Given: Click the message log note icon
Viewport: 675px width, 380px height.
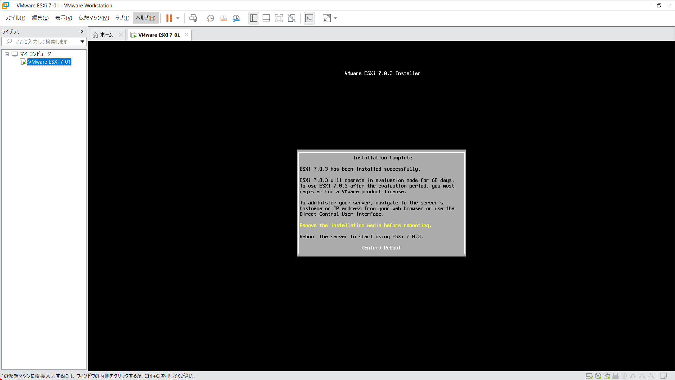Looking at the screenshot, I should (x=663, y=376).
